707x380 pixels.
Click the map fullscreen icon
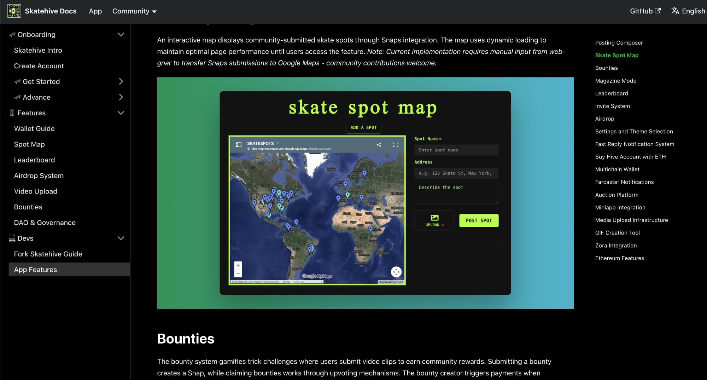click(x=396, y=145)
